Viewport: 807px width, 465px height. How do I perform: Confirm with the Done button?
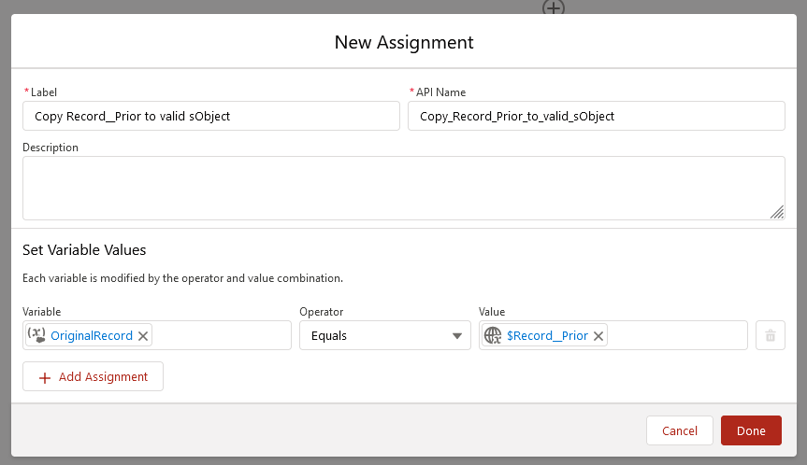click(x=751, y=430)
